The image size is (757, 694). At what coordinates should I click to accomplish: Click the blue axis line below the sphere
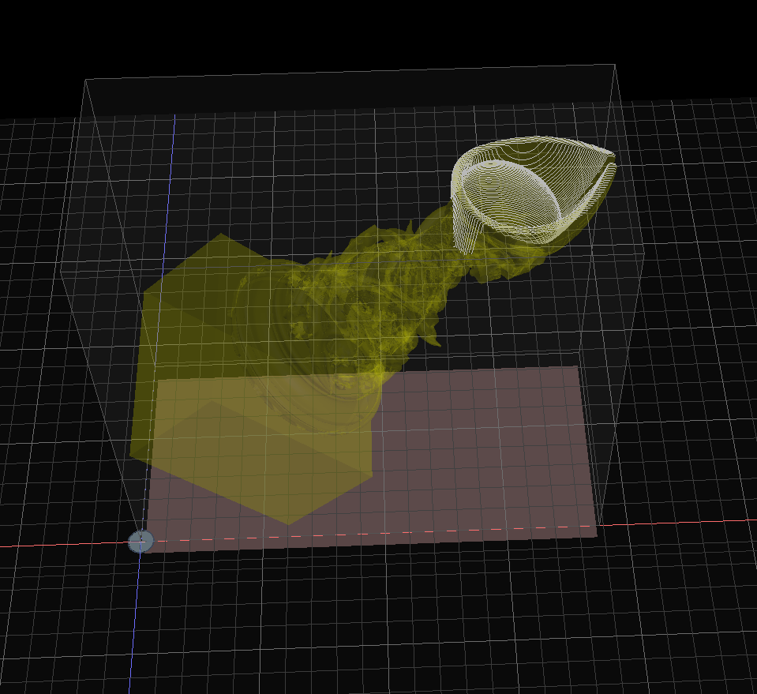(137, 616)
